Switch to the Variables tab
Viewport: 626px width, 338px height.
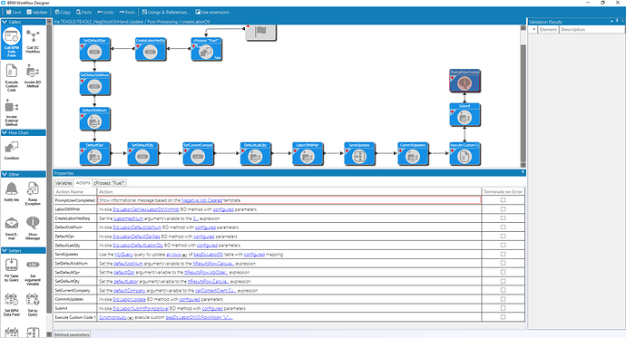point(64,182)
